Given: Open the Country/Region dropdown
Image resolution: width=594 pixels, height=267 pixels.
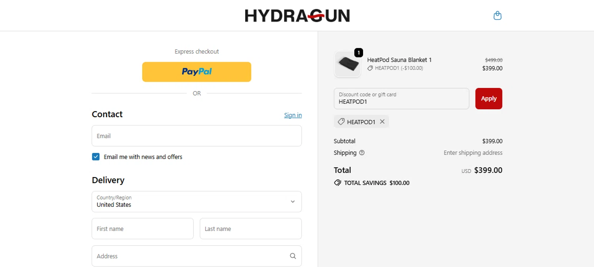Looking at the screenshot, I should click(197, 202).
